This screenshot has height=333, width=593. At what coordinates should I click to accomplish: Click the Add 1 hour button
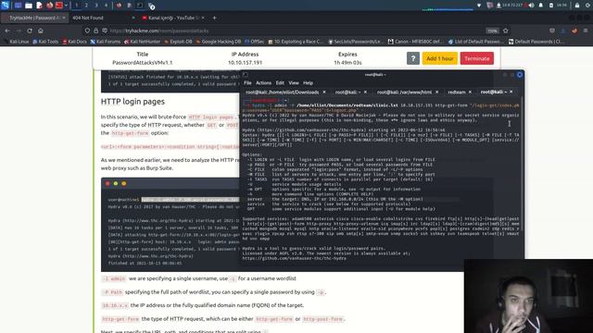coord(440,58)
